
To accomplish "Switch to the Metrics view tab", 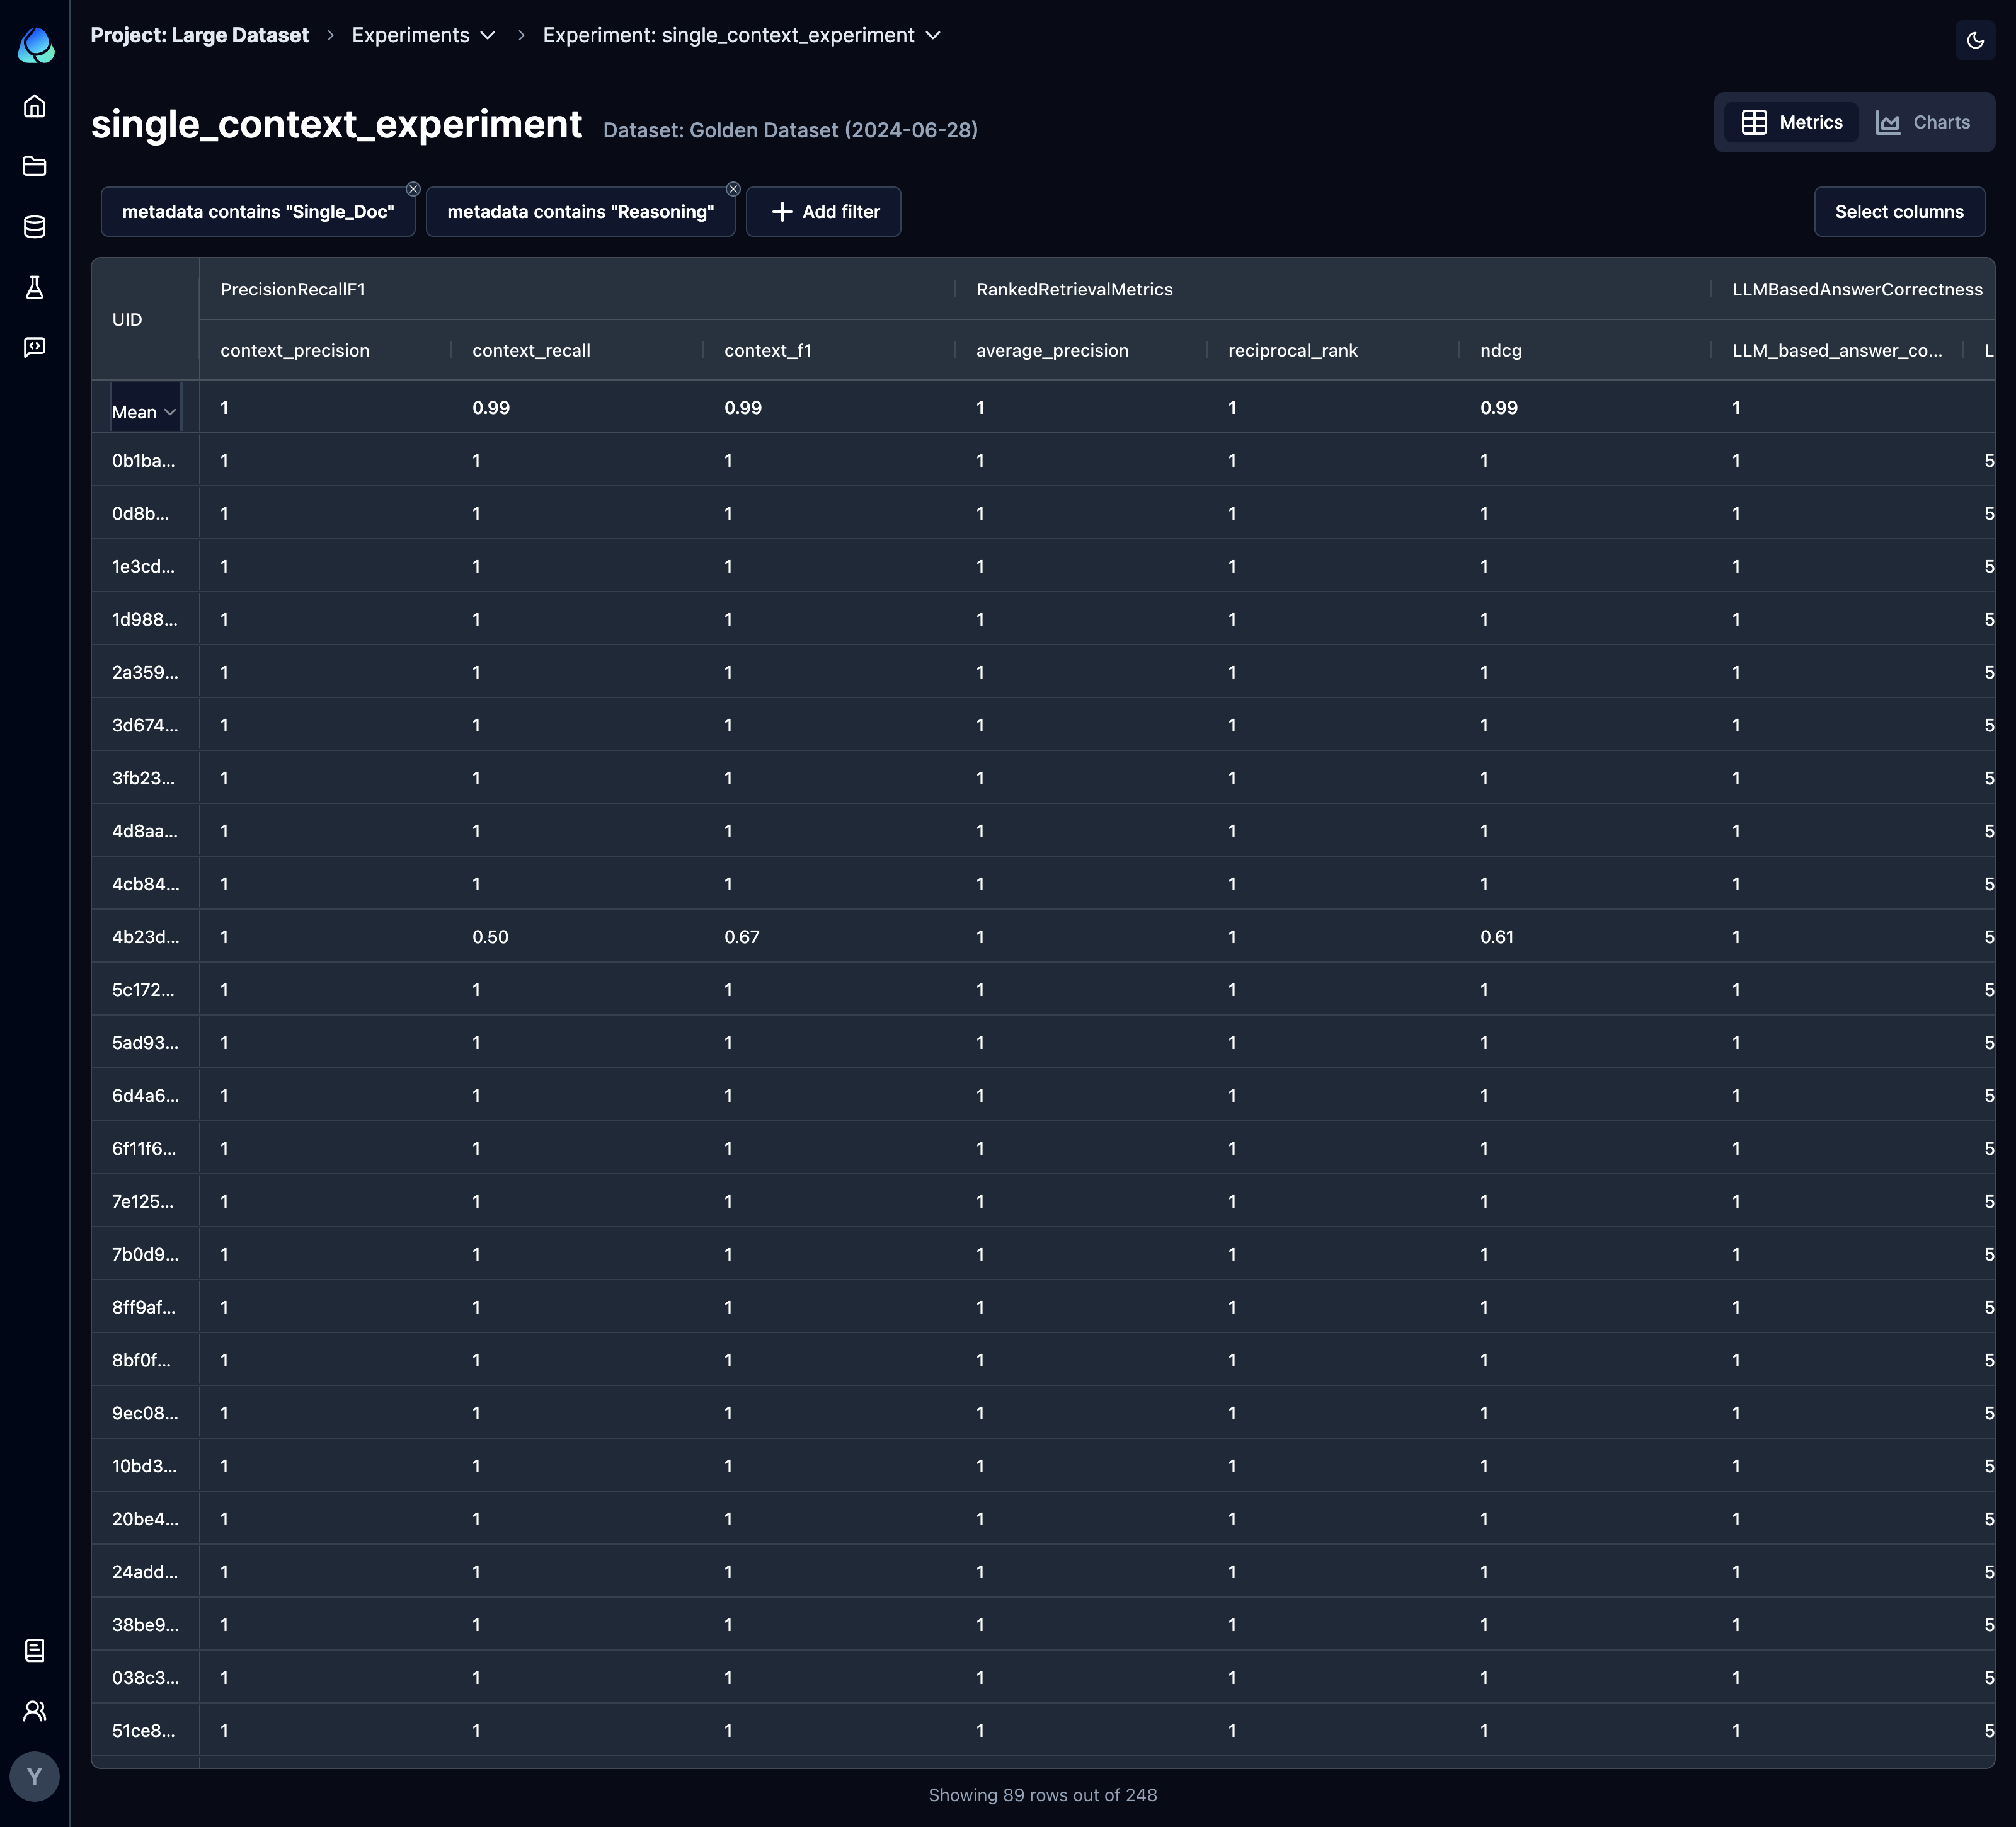I will [1791, 122].
